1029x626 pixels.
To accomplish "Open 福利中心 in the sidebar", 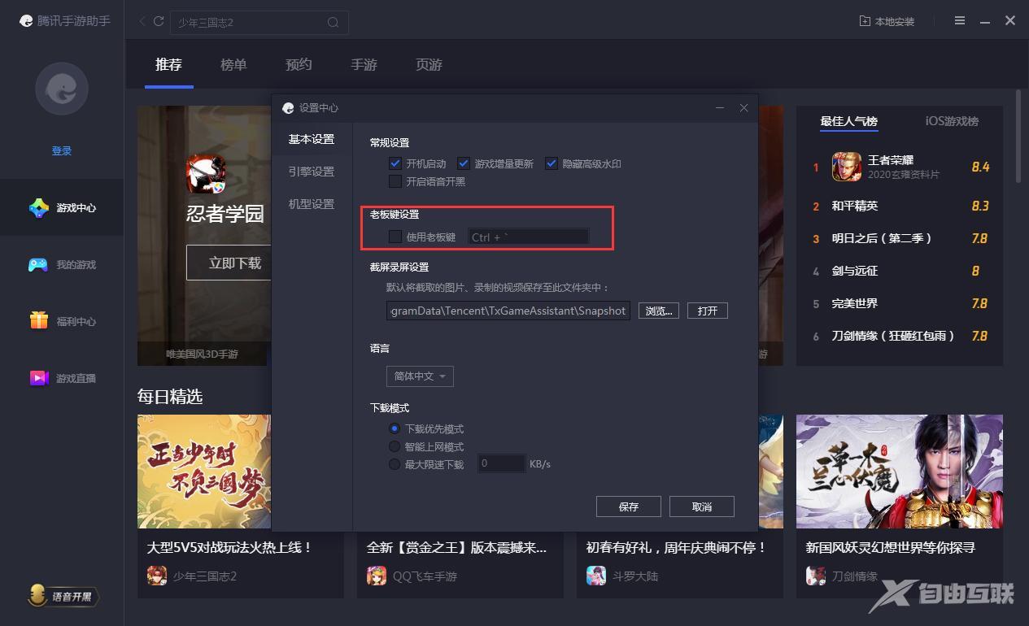I will pos(62,322).
